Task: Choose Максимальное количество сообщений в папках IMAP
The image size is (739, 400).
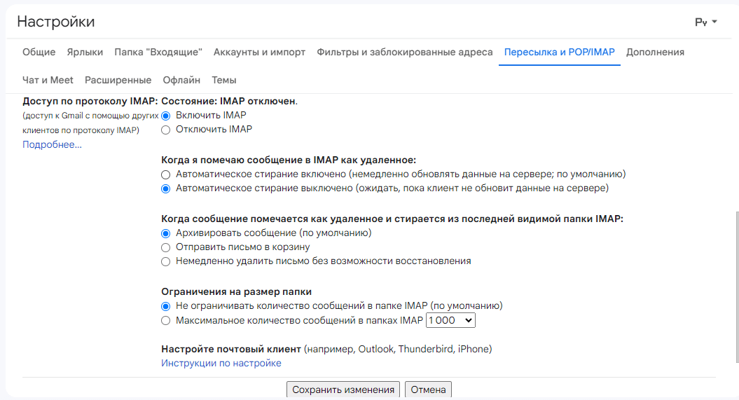Action: 165,321
